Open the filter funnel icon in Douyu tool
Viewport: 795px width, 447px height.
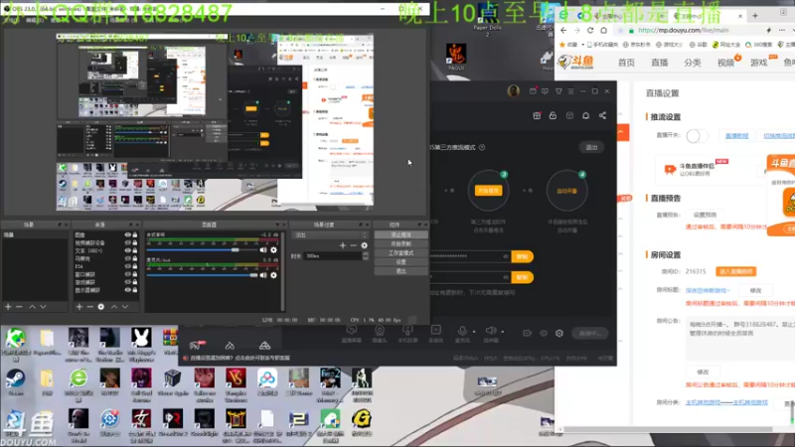(558, 91)
